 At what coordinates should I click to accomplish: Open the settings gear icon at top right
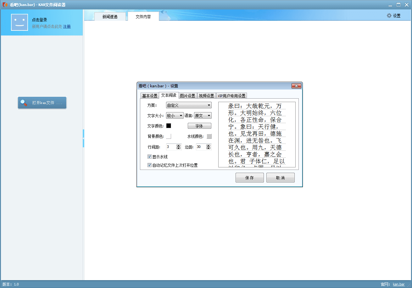click(389, 16)
